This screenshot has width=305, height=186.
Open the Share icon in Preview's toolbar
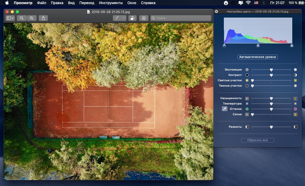tap(43, 18)
